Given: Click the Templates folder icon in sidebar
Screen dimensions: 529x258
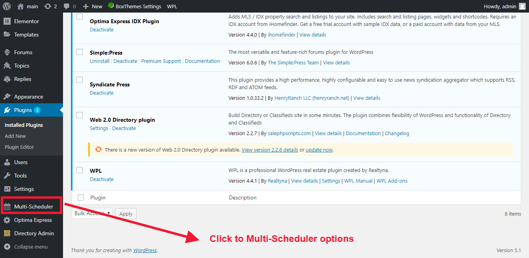Looking at the screenshot, I should tap(7, 35).
